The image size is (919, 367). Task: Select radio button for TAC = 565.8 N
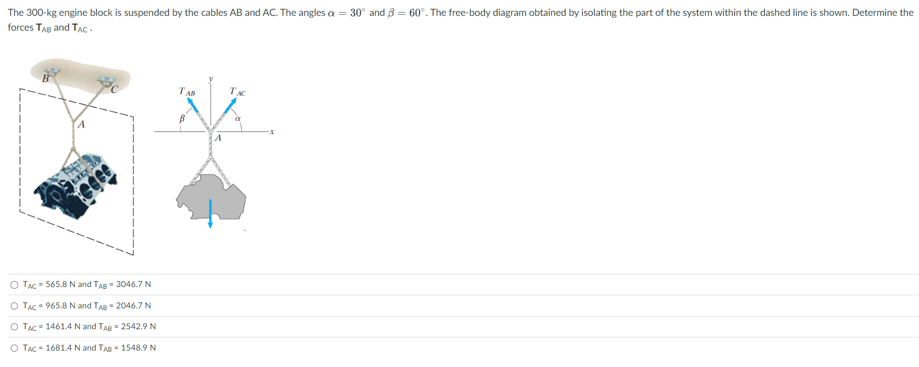[x=14, y=285]
